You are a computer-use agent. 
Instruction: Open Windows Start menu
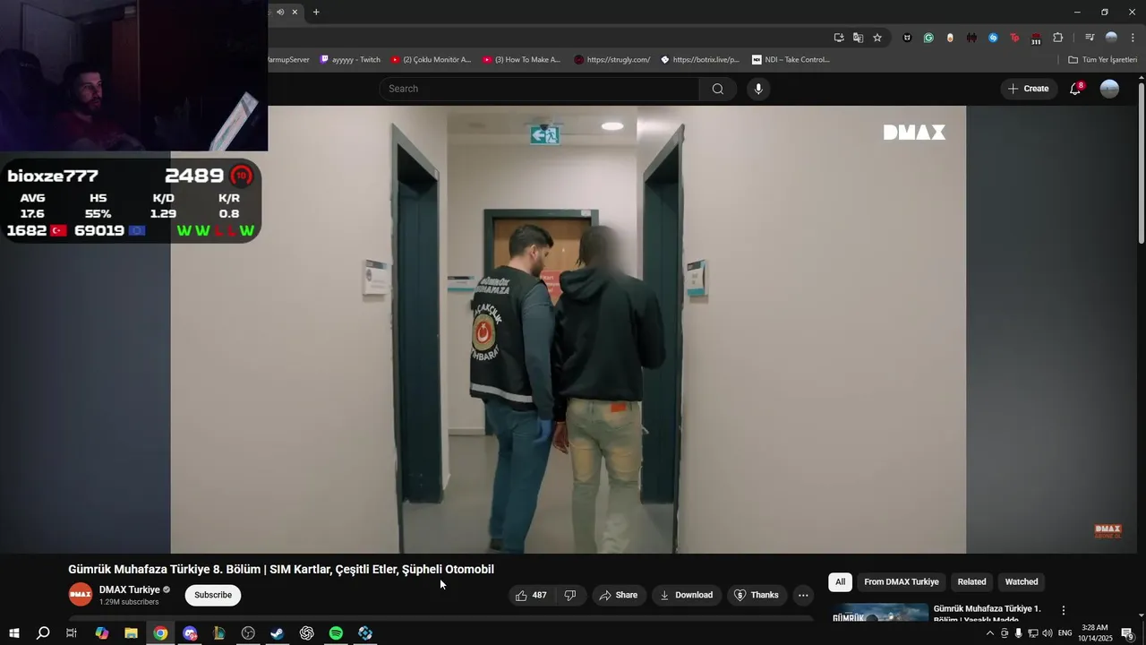click(x=13, y=633)
